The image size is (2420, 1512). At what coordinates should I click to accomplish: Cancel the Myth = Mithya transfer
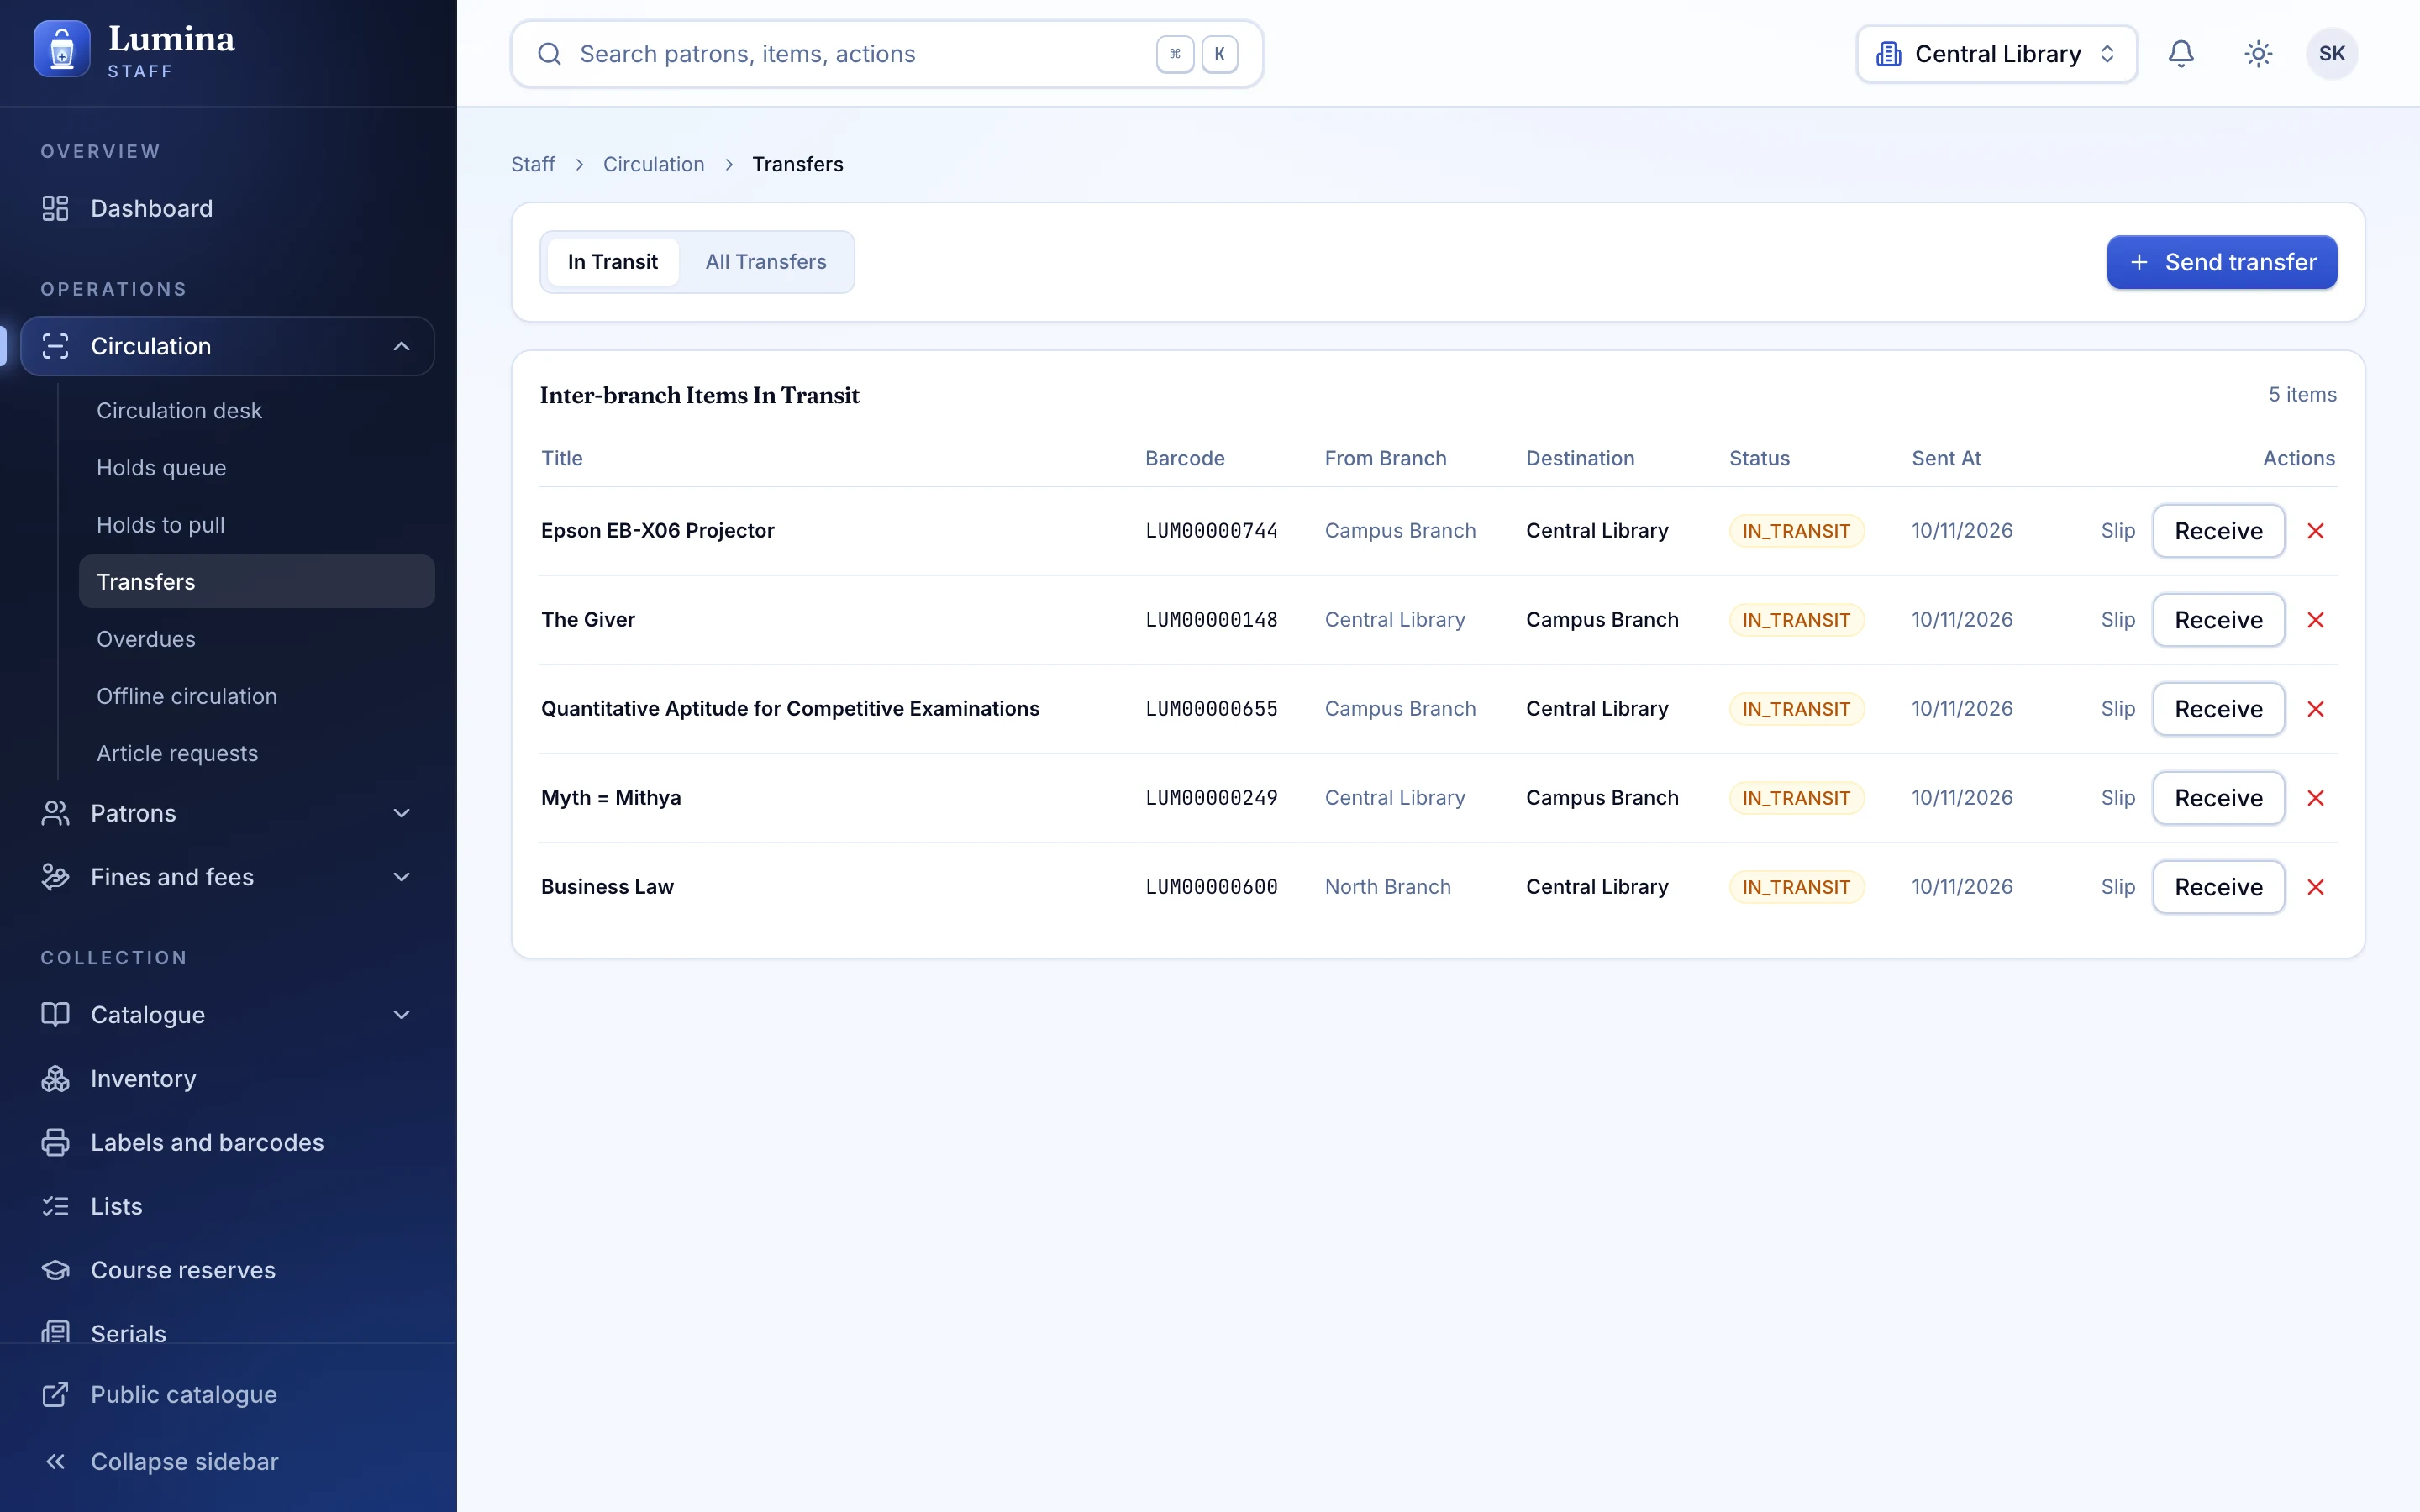pos(2315,798)
